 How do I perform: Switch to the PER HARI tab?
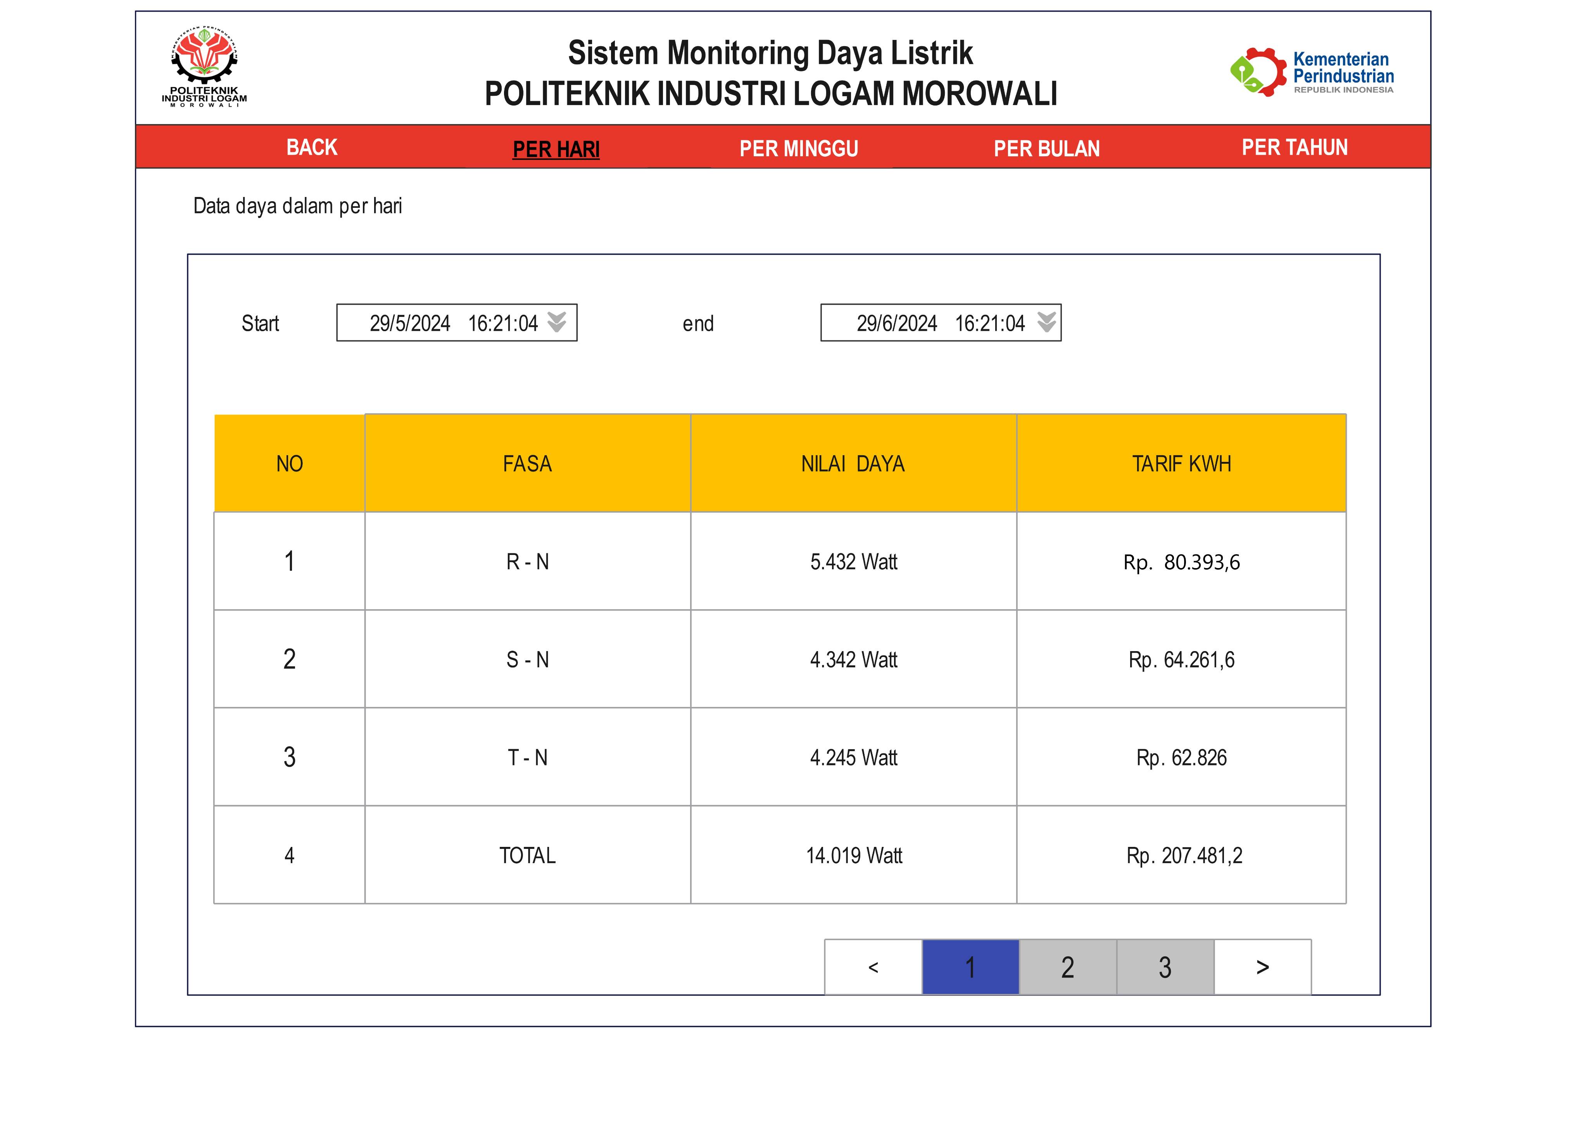[556, 149]
